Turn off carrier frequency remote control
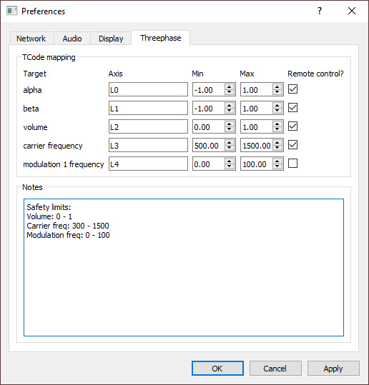Viewport: 369px width, 385px height. click(x=292, y=144)
